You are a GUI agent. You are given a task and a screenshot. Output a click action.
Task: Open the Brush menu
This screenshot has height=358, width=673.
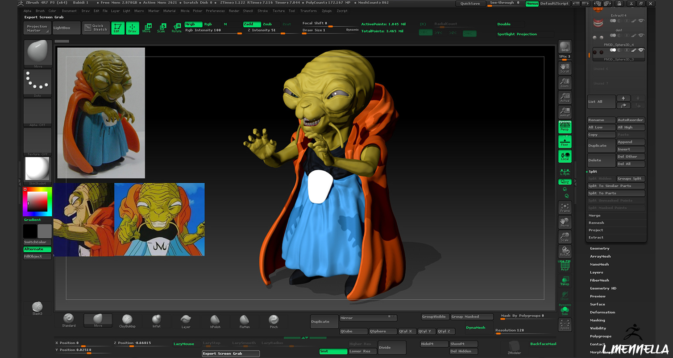click(40, 11)
